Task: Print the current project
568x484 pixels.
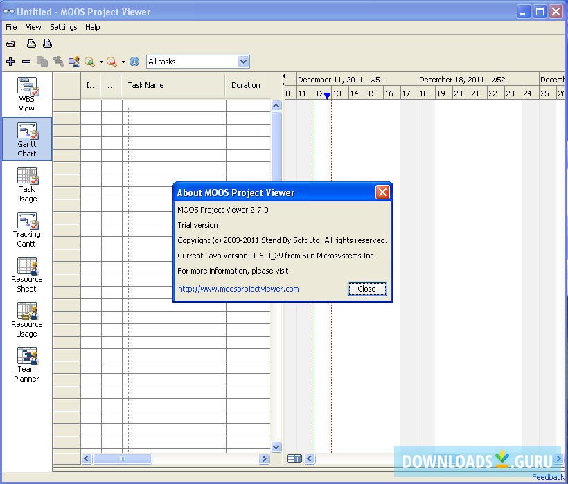Action: [x=30, y=43]
